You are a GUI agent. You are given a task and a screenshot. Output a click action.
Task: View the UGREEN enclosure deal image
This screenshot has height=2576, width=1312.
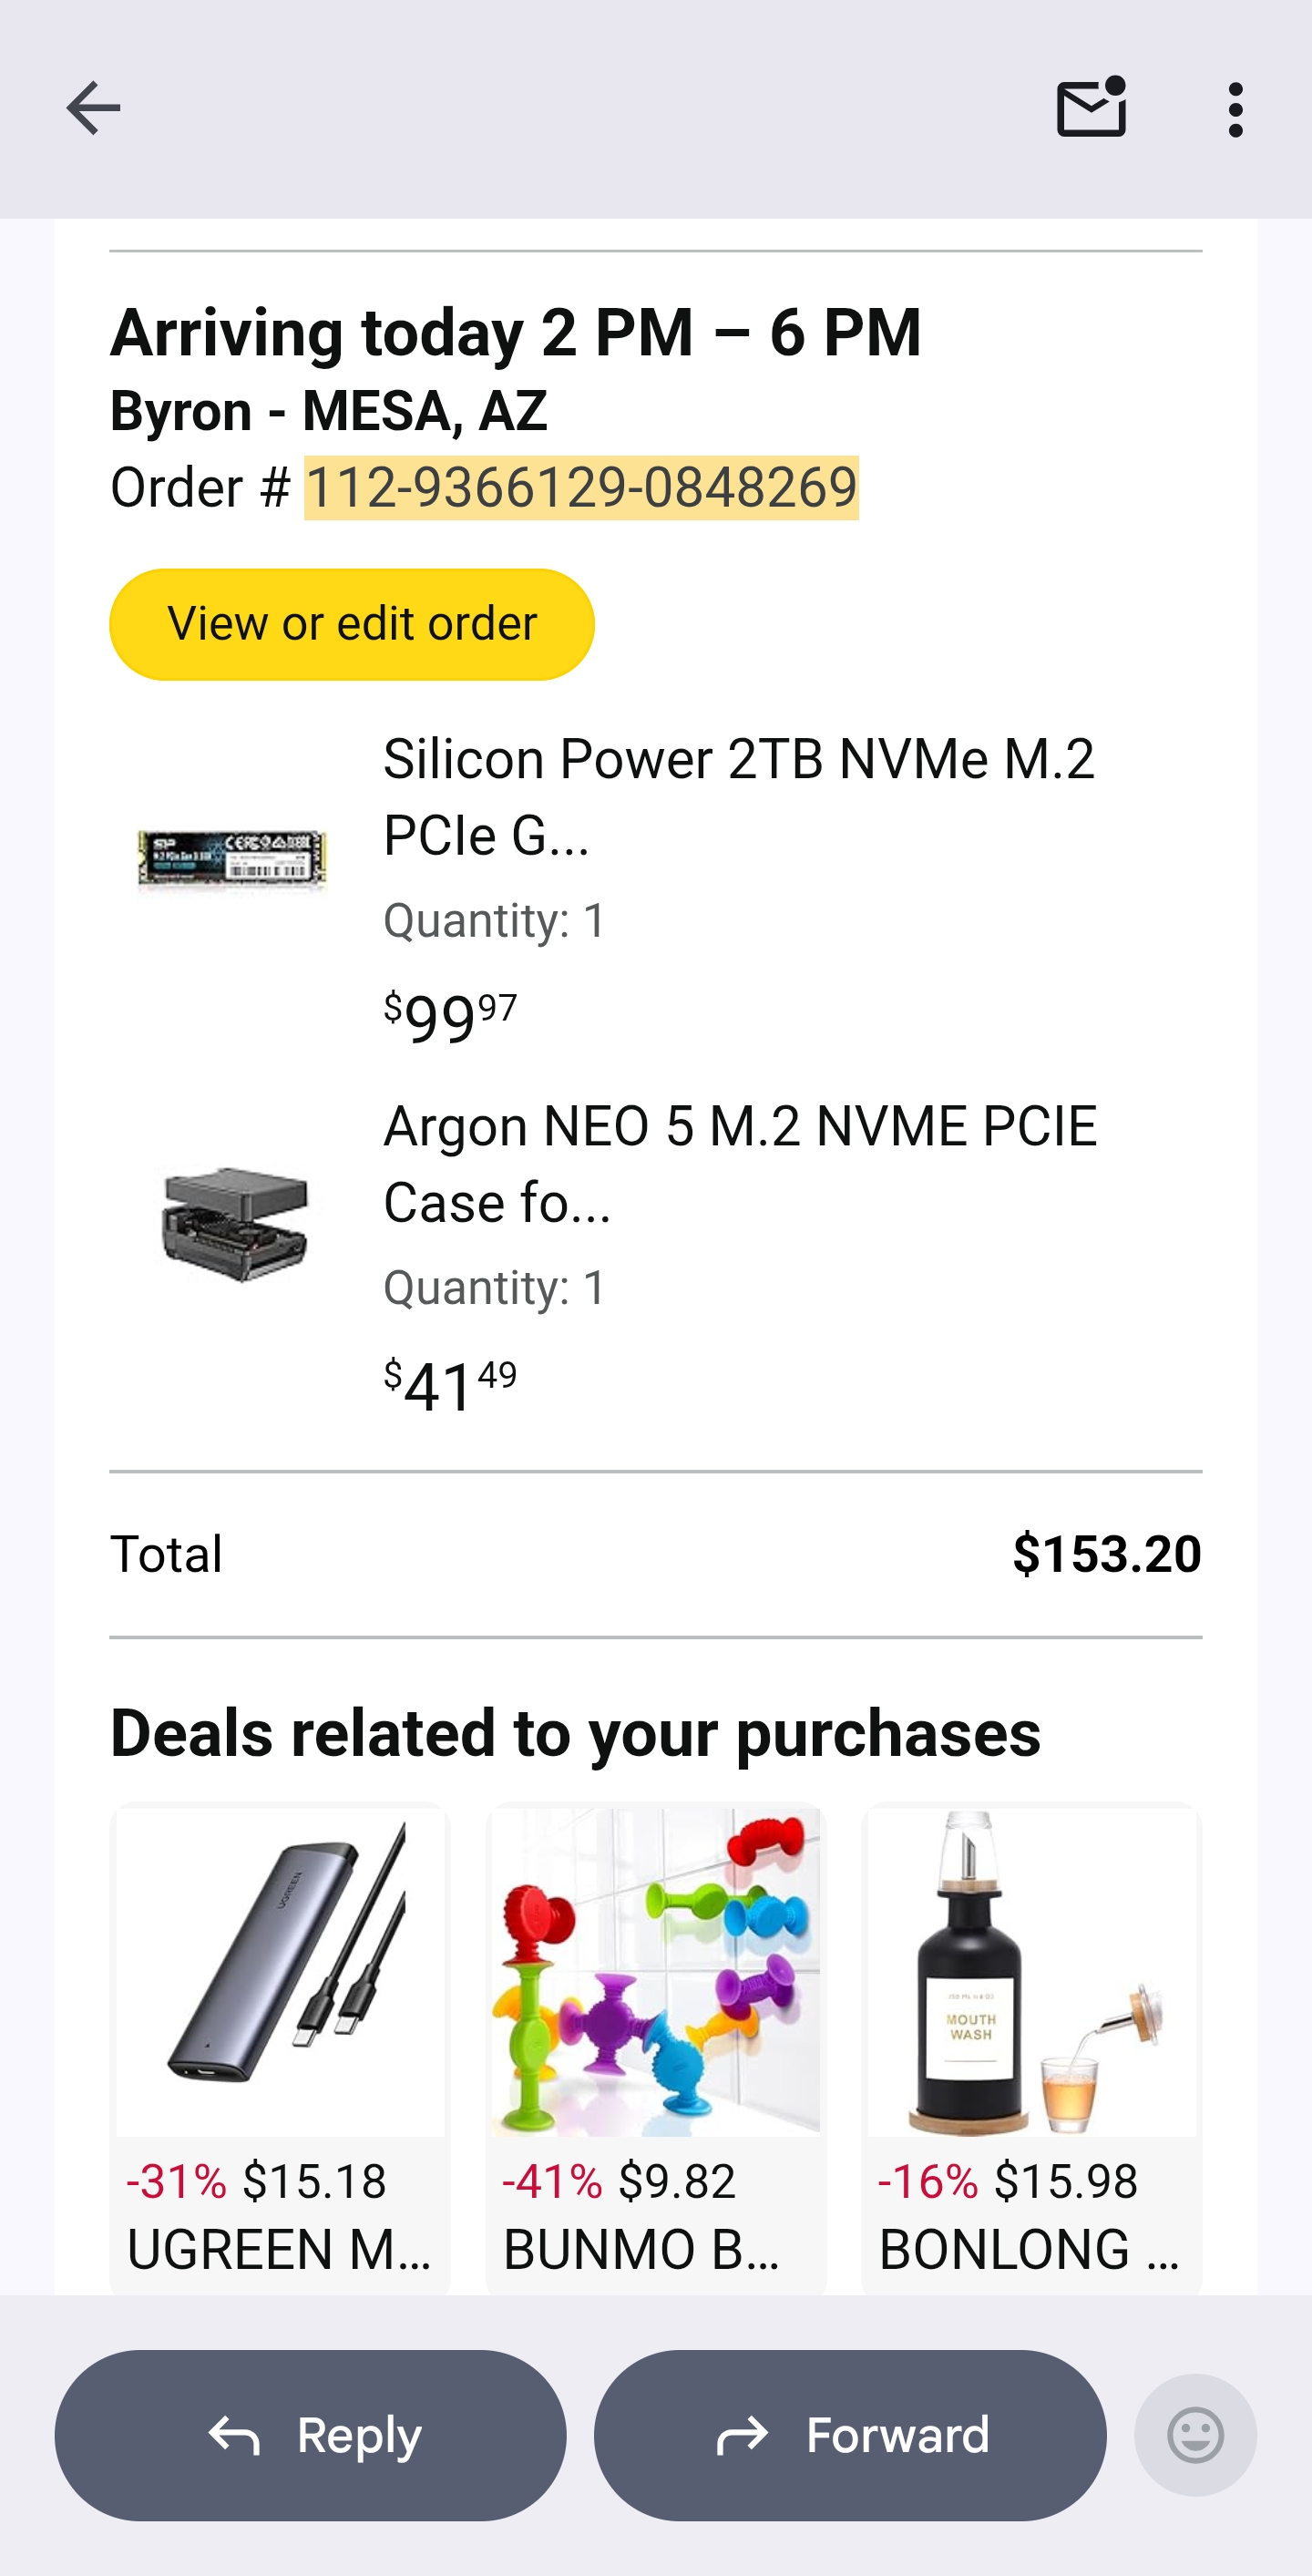[280, 1972]
